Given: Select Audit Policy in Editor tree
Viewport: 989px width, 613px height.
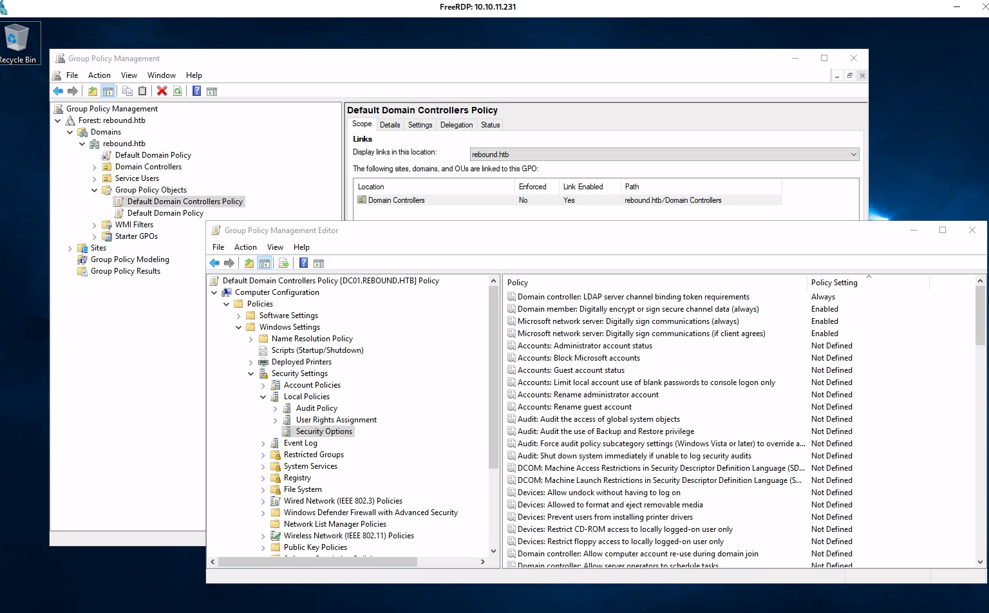Looking at the screenshot, I should pyautogui.click(x=316, y=408).
